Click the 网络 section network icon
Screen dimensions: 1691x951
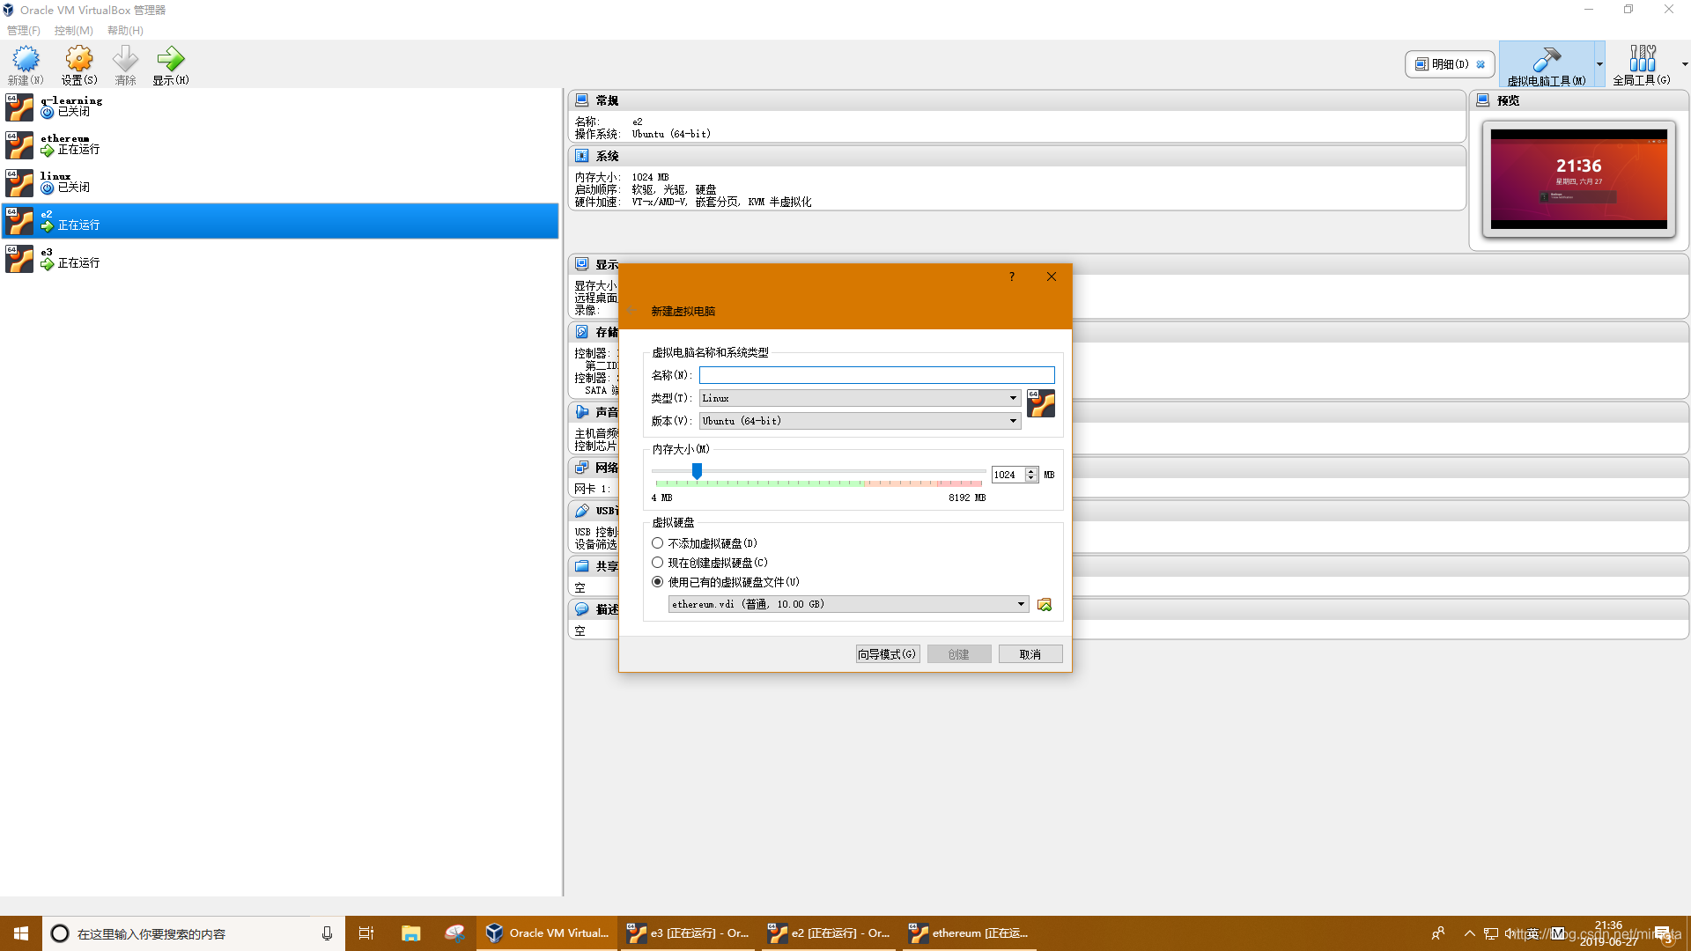tap(581, 468)
